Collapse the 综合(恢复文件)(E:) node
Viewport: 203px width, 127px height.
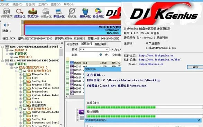click(x=11, y=68)
